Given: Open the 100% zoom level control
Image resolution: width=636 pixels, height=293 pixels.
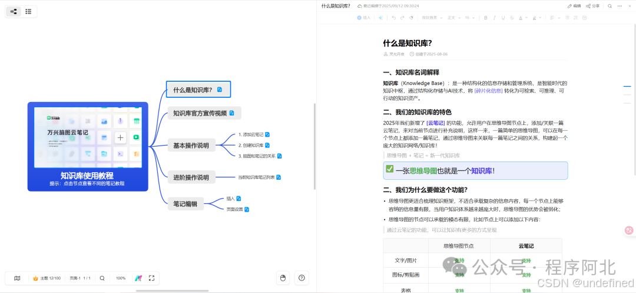Looking at the screenshot, I should pyautogui.click(x=121, y=278).
